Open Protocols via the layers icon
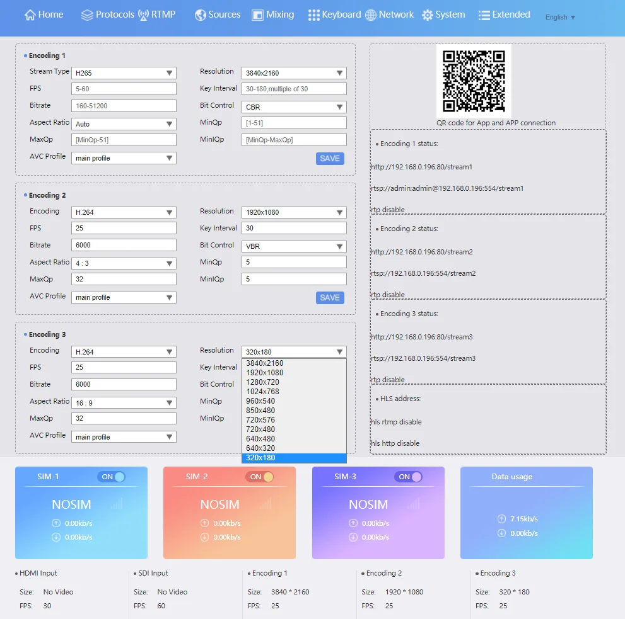 87,15
